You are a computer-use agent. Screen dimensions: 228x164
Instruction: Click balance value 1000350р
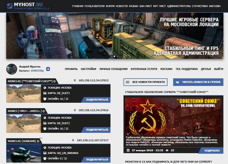tap(37, 70)
